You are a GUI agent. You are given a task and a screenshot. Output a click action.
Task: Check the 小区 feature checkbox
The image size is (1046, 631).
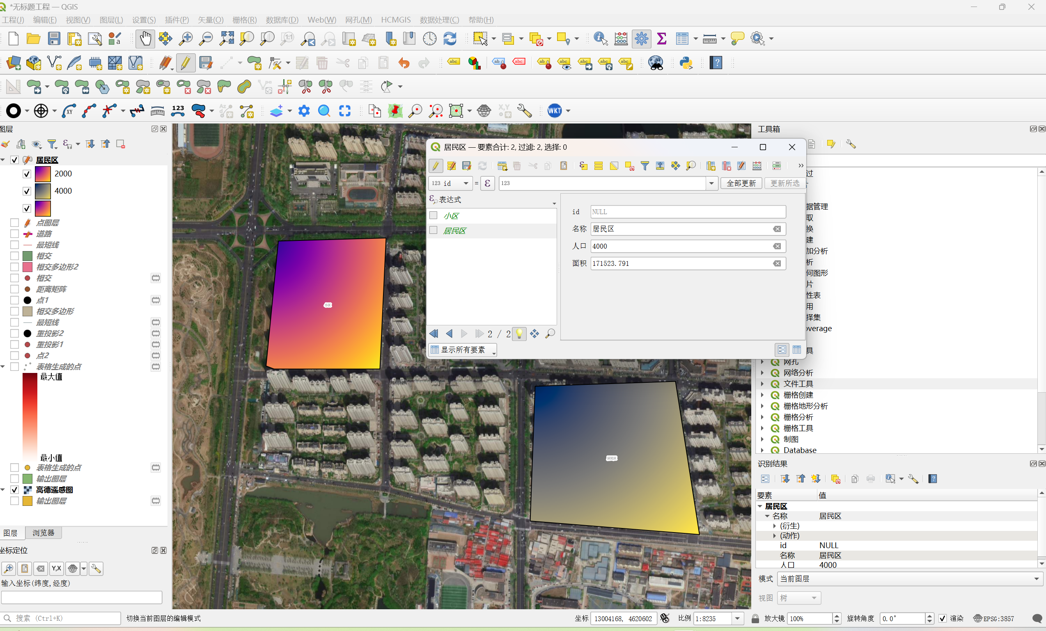434,215
